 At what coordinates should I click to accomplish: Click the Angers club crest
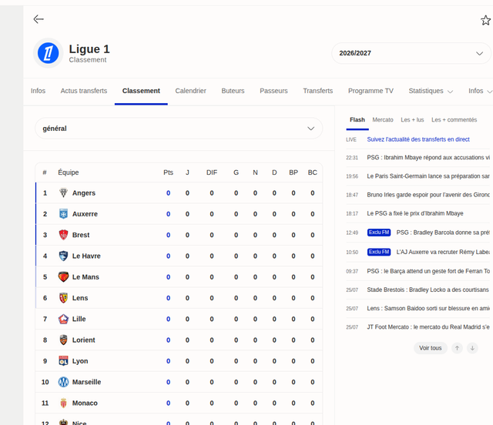click(63, 192)
